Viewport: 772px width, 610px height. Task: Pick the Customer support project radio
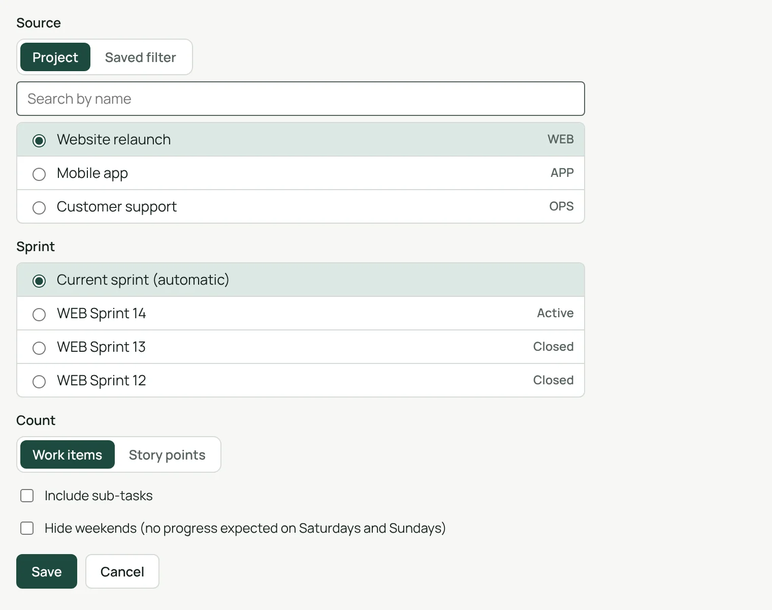click(39, 207)
